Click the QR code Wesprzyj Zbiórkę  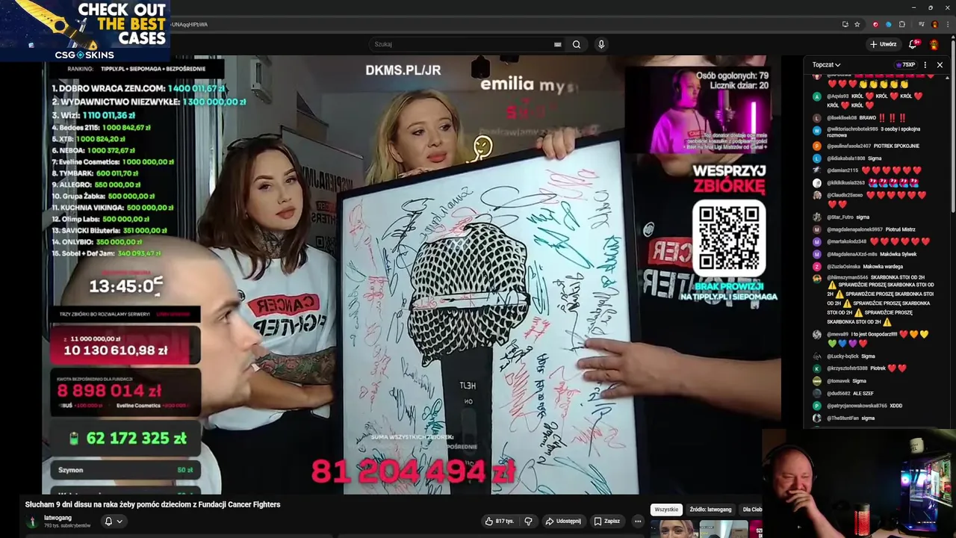point(729,238)
